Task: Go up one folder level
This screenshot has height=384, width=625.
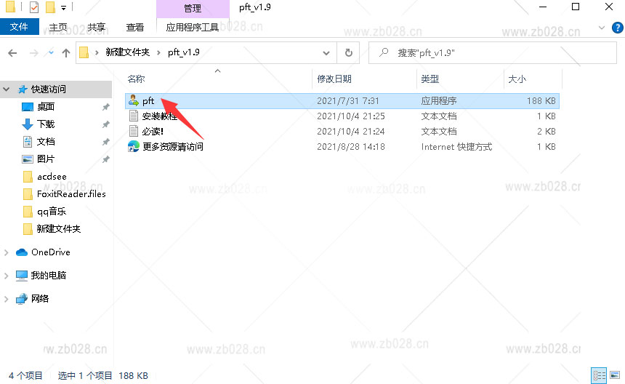Action: click(x=65, y=52)
